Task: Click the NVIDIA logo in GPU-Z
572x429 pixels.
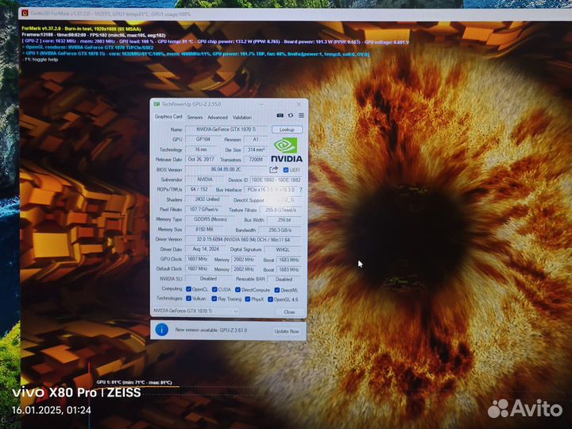Action: tap(287, 149)
